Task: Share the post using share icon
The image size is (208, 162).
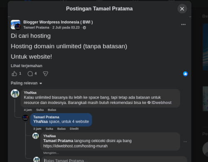Action: (x=45, y=74)
